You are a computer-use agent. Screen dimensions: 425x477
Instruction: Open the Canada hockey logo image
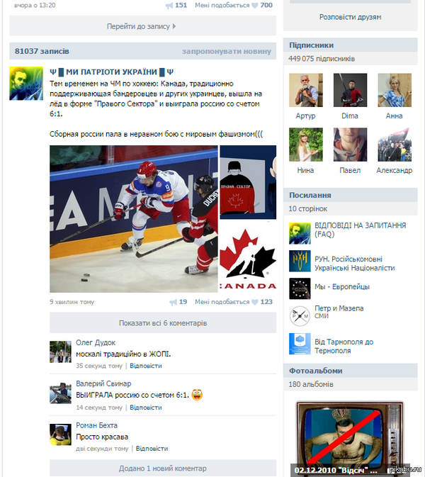[248, 257]
